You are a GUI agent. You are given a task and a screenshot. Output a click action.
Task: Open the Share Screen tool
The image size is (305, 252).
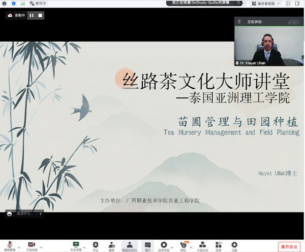[x=77, y=245]
